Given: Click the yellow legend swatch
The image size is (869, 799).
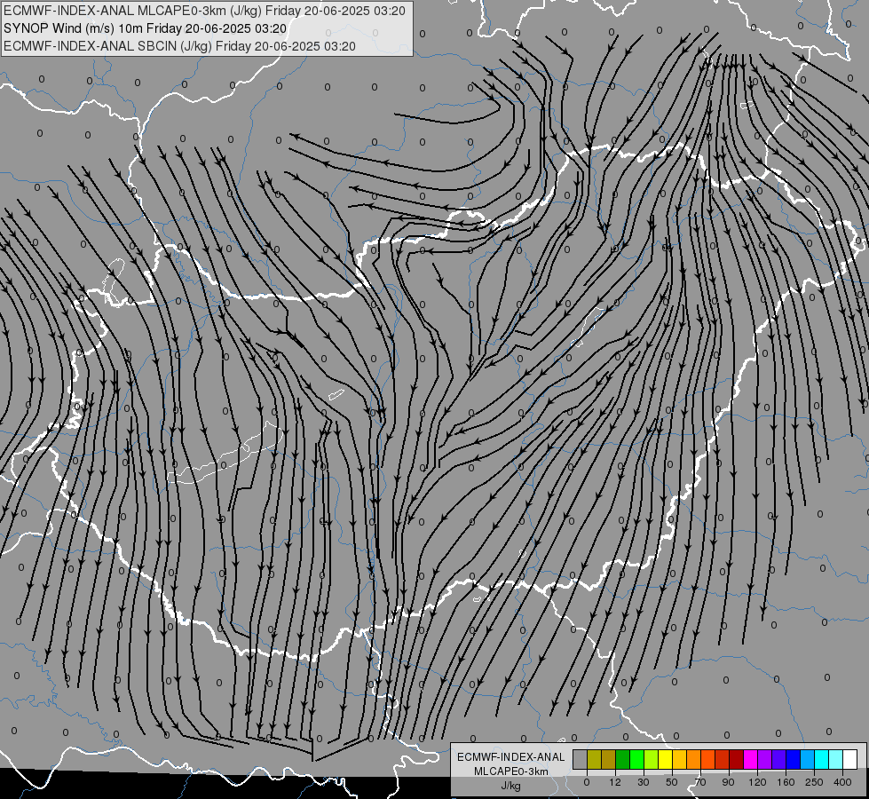Looking at the screenshot, I should click(x=666, y=759).
